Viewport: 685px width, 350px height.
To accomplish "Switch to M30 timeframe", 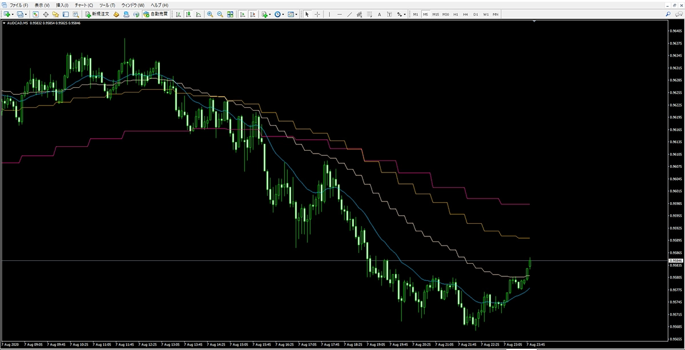I will (446, 14).
